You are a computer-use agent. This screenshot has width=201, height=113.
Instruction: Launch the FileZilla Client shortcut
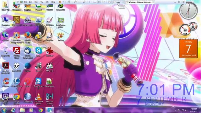(17, 53)
